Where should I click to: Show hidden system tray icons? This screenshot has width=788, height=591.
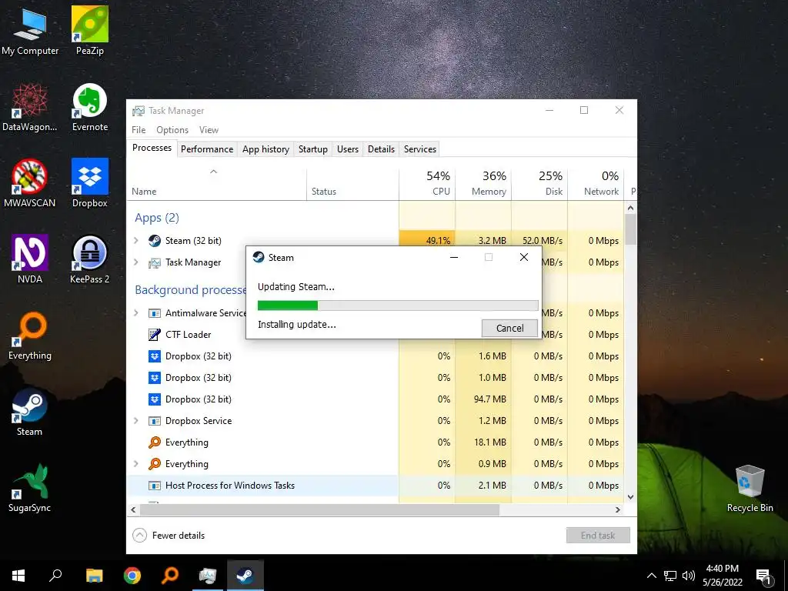point(651,576)
